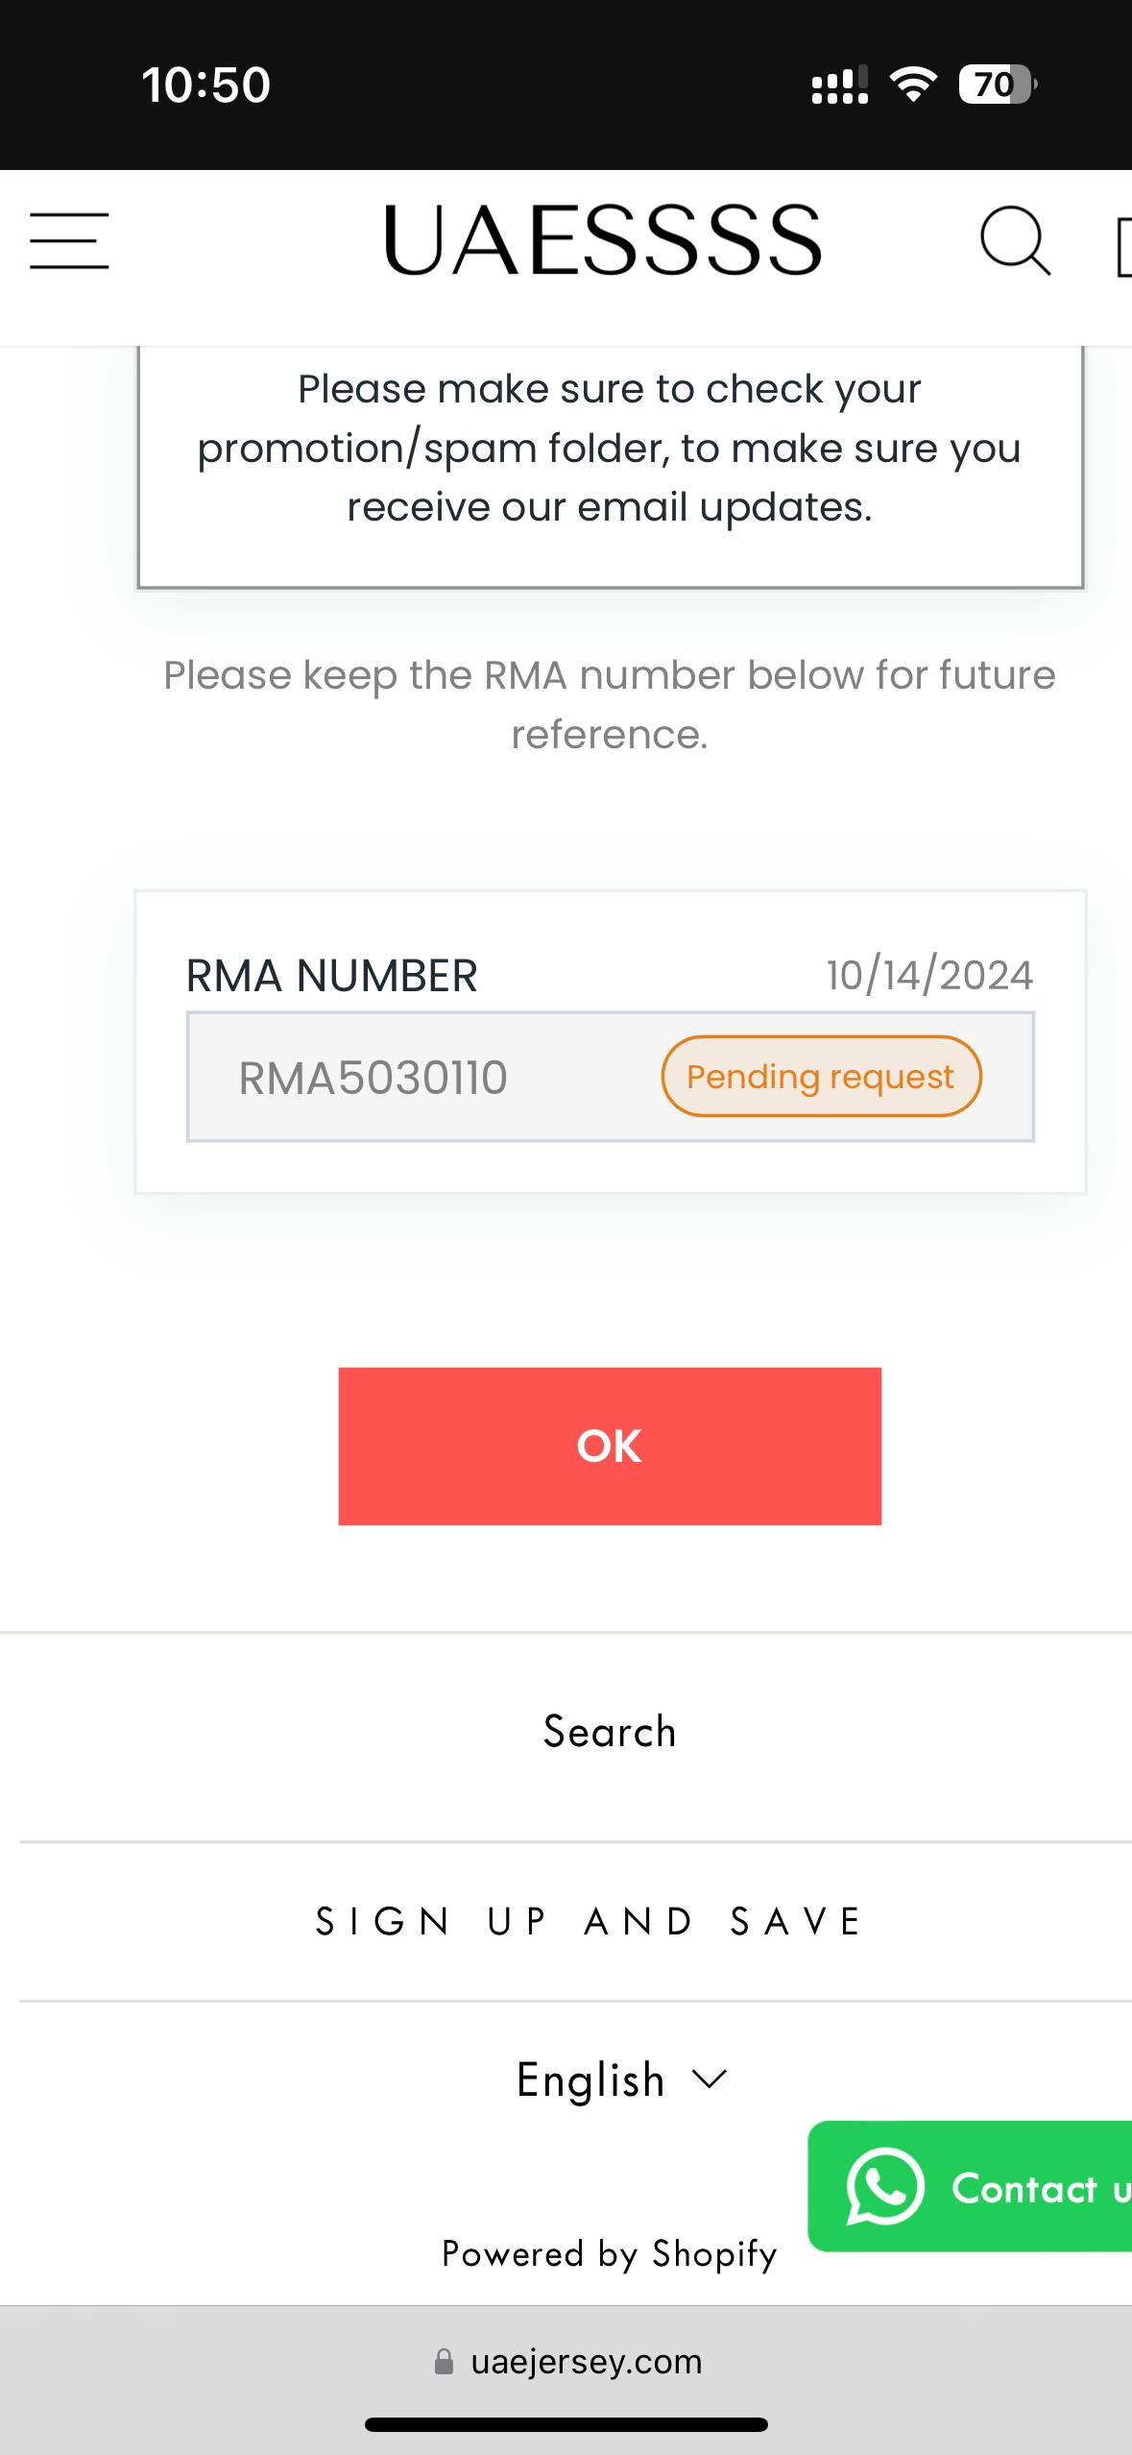The height and width of the screenshot is (2455, 1132).
Task: Tap the cellular signal bars icon
Action: point(839,85)
